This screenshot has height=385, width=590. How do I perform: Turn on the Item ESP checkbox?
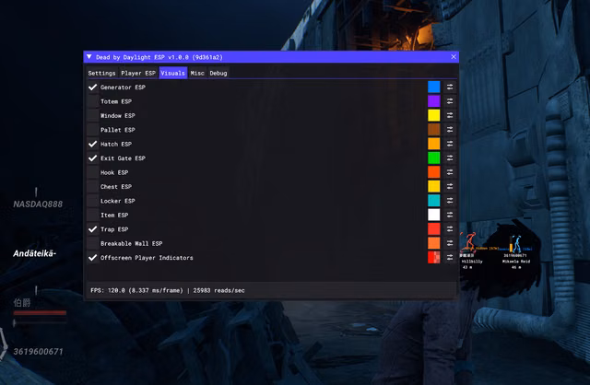(x=92, y=215)
